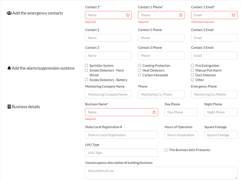Enable the Fire Extinguisher checkbox

[192, 66]
